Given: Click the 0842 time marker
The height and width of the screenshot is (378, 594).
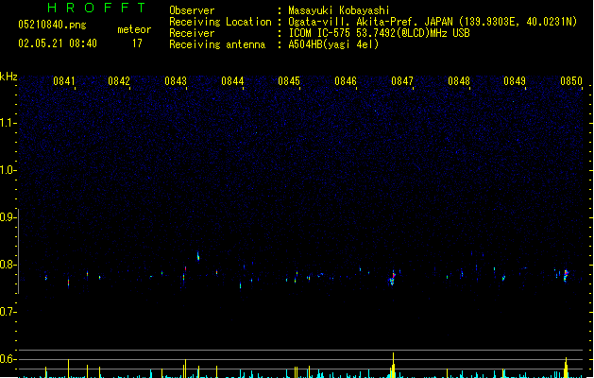Looking at the screenshot, I should pyautogui.click(x=119, y=81).
